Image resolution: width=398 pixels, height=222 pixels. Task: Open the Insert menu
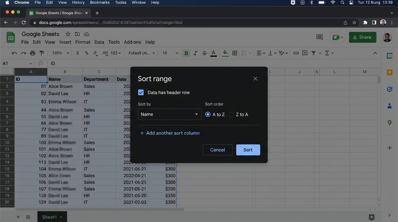[65, 42]
